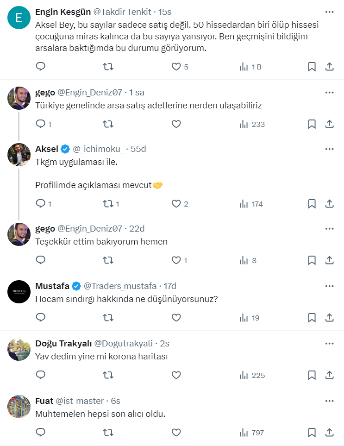Like Engin Kesgün's tweet with 5 likes
This screenshot has width=344, height=446.
coord(176,67)
